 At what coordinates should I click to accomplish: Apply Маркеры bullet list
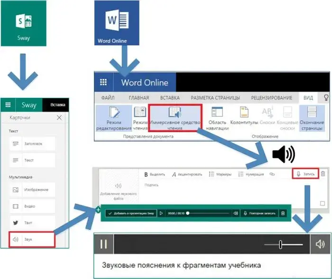tap(220, 174)
